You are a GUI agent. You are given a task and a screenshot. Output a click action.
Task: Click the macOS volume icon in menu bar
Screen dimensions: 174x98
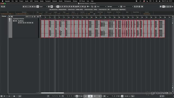tap(157, 1)
